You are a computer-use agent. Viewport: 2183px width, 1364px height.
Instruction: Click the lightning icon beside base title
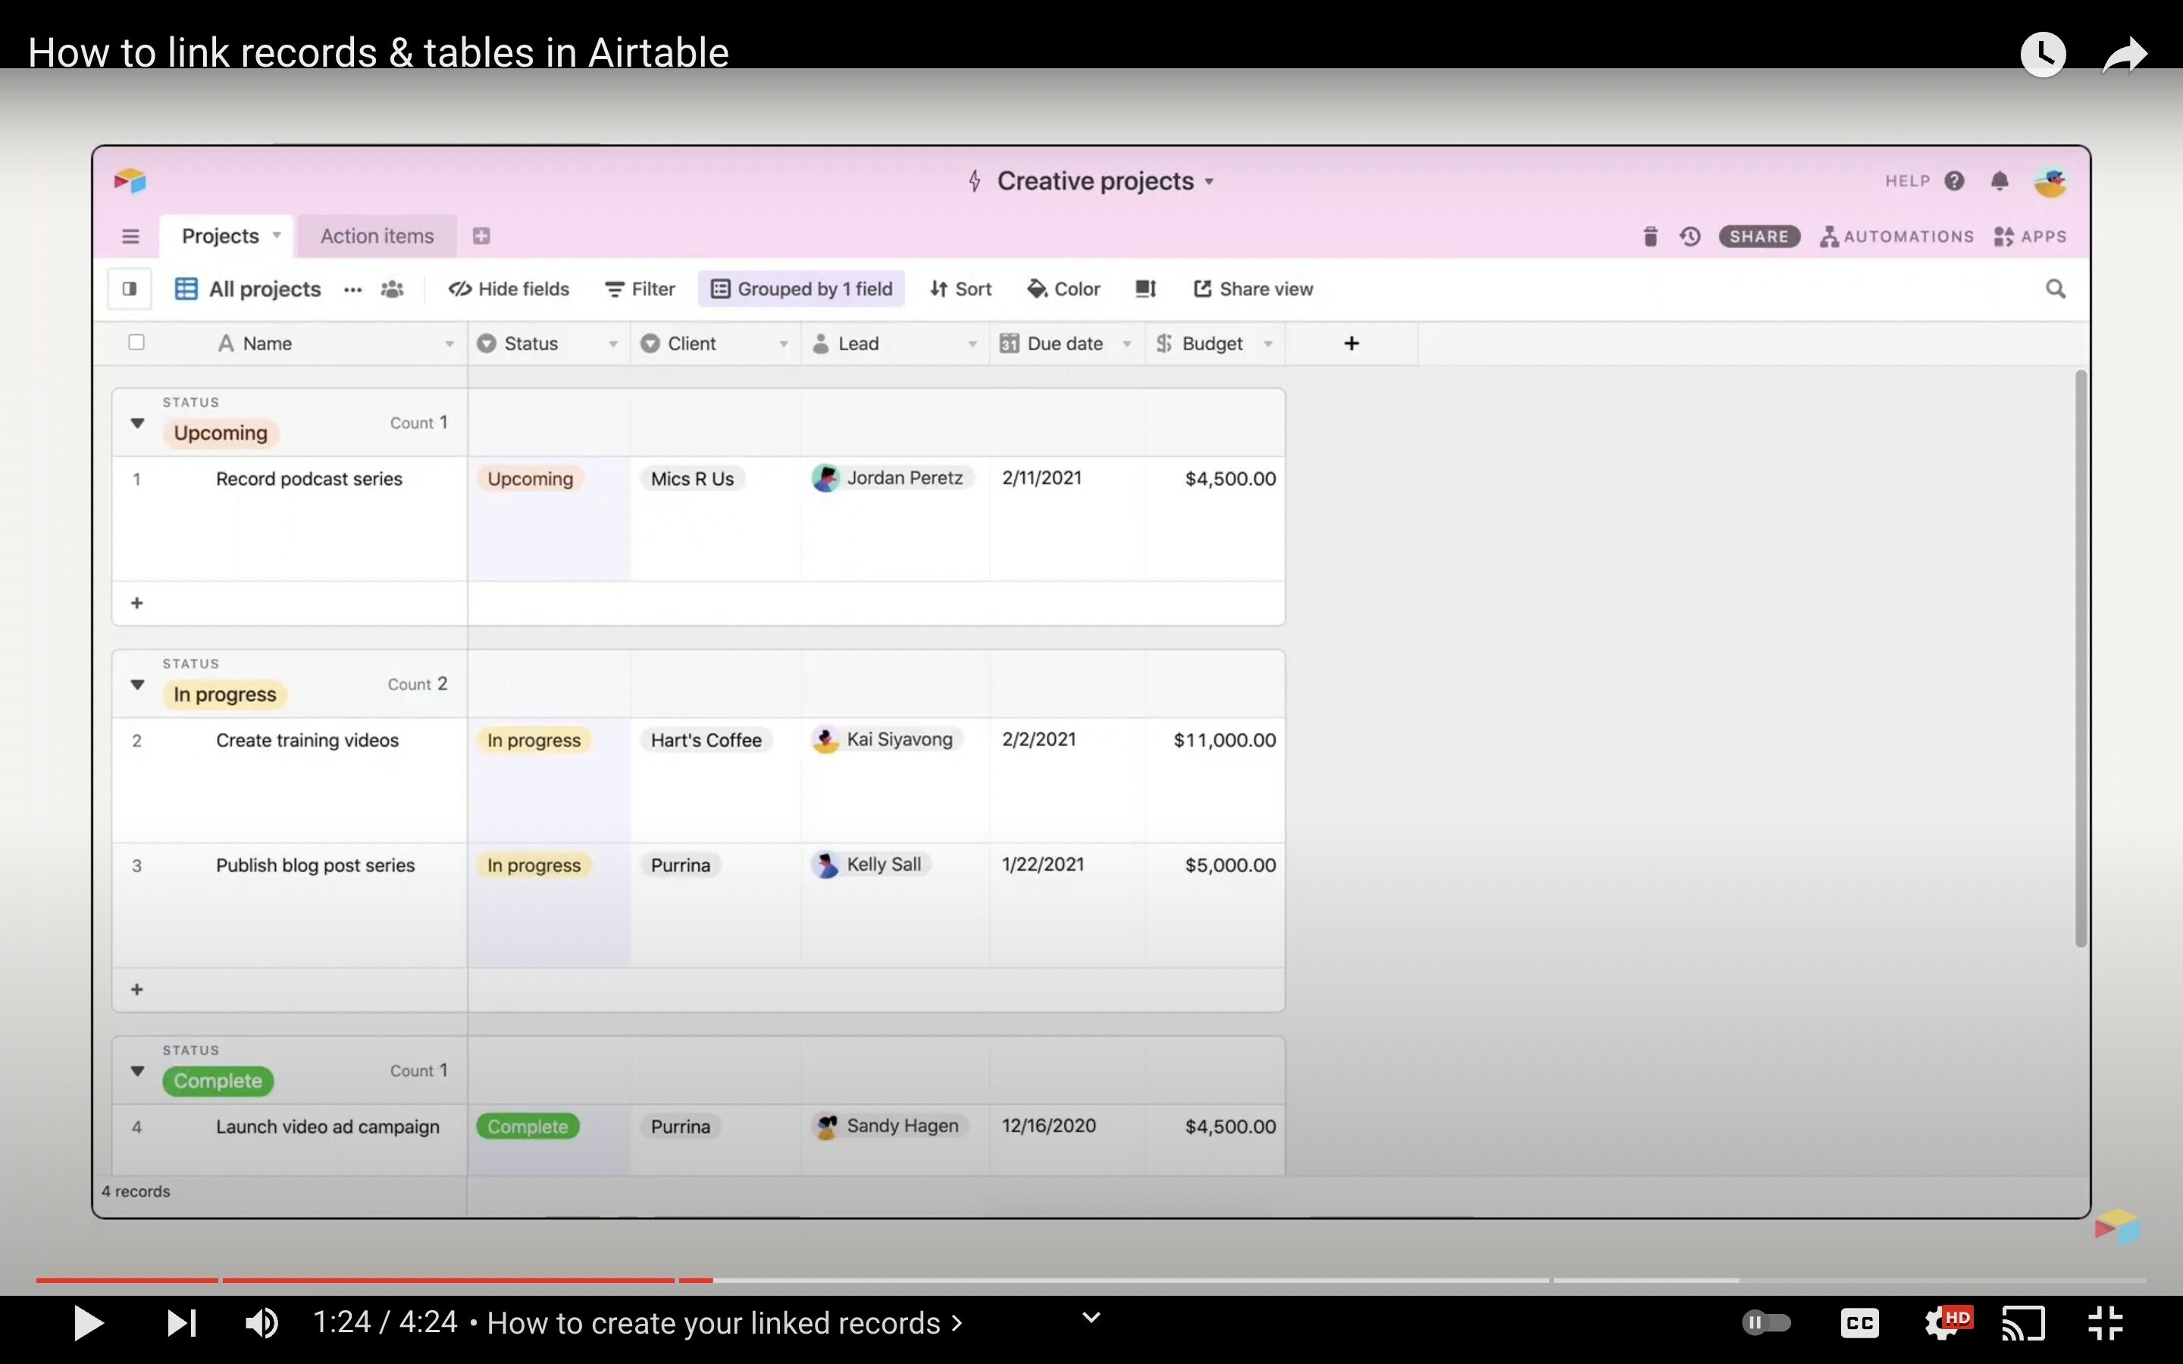tap(974, 181)
